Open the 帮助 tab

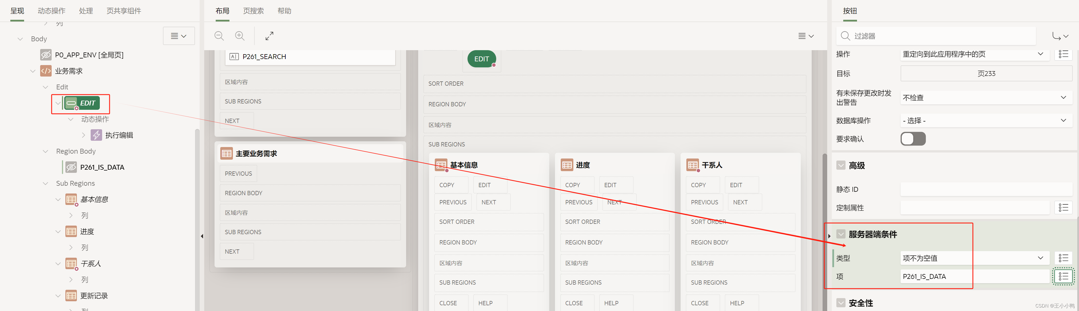[x=285, y=11]
